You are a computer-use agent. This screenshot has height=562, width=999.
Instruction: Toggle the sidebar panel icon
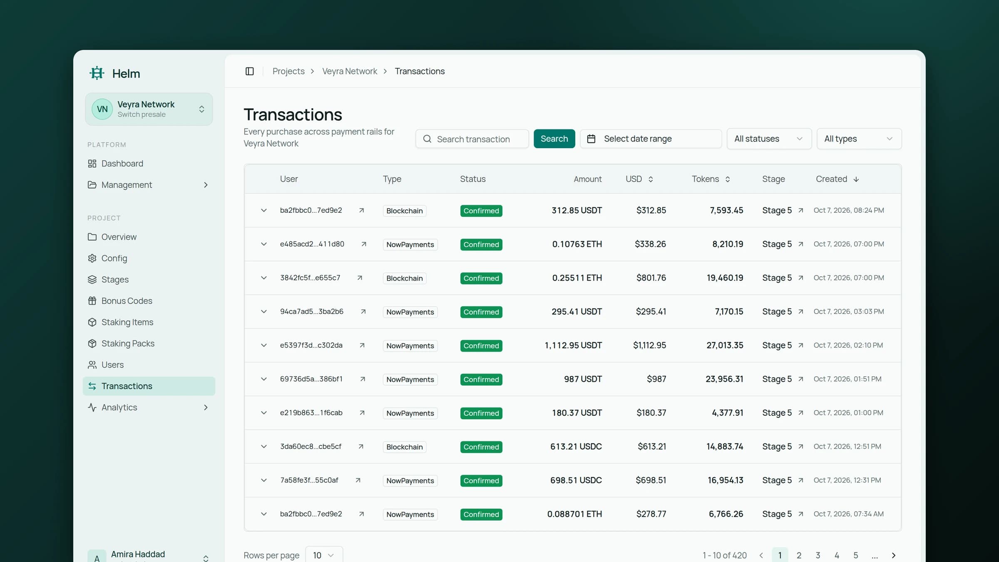(x=250, y=71)
